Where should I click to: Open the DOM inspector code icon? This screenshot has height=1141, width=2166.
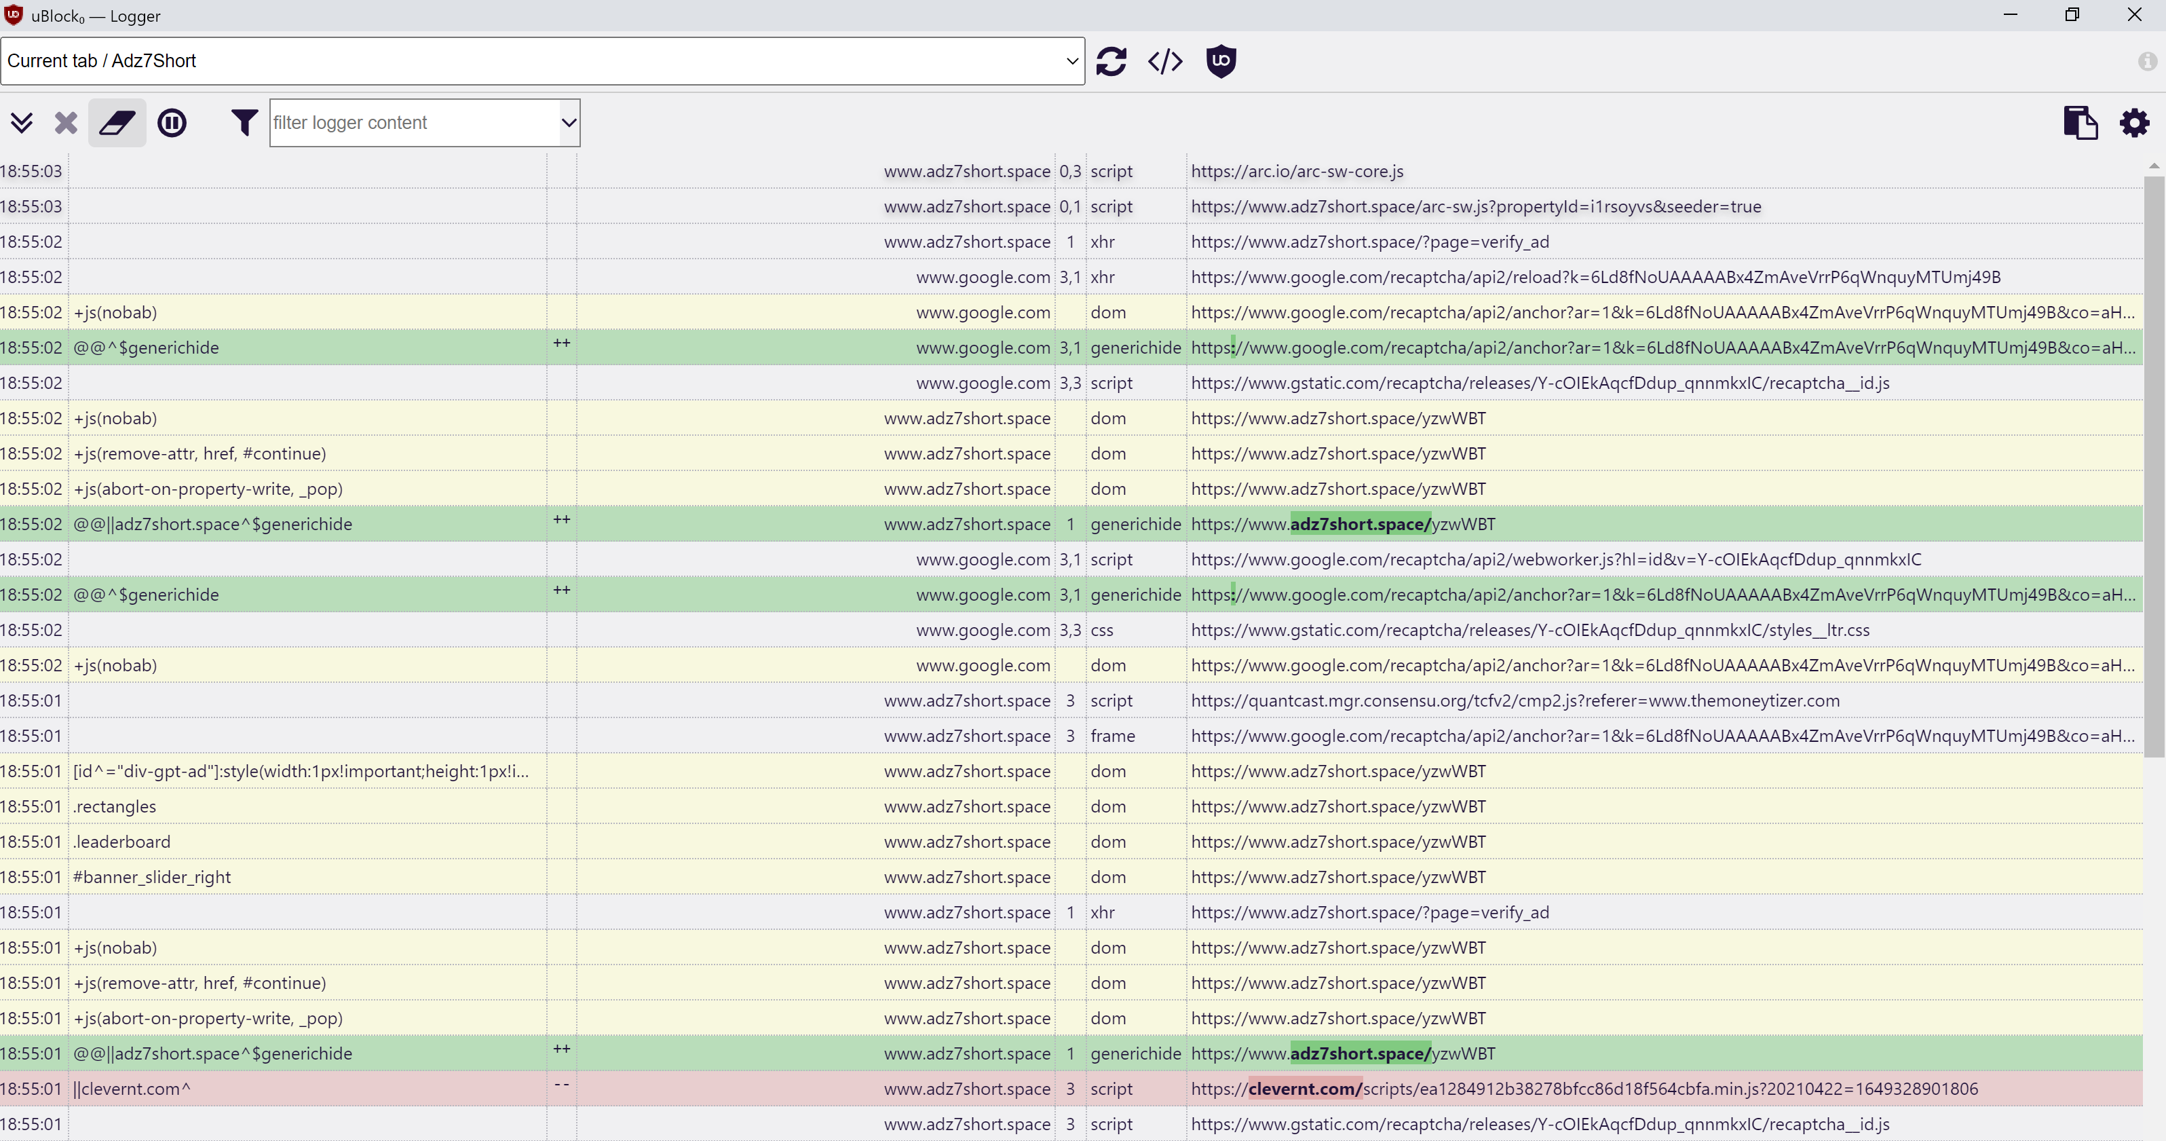click(1164, 60)
